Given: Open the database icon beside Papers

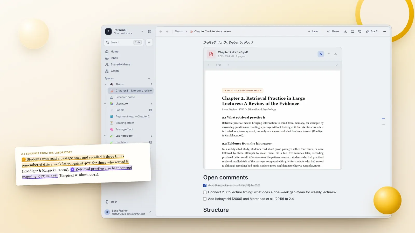Looking at the screenshot, I should point(150,110).
